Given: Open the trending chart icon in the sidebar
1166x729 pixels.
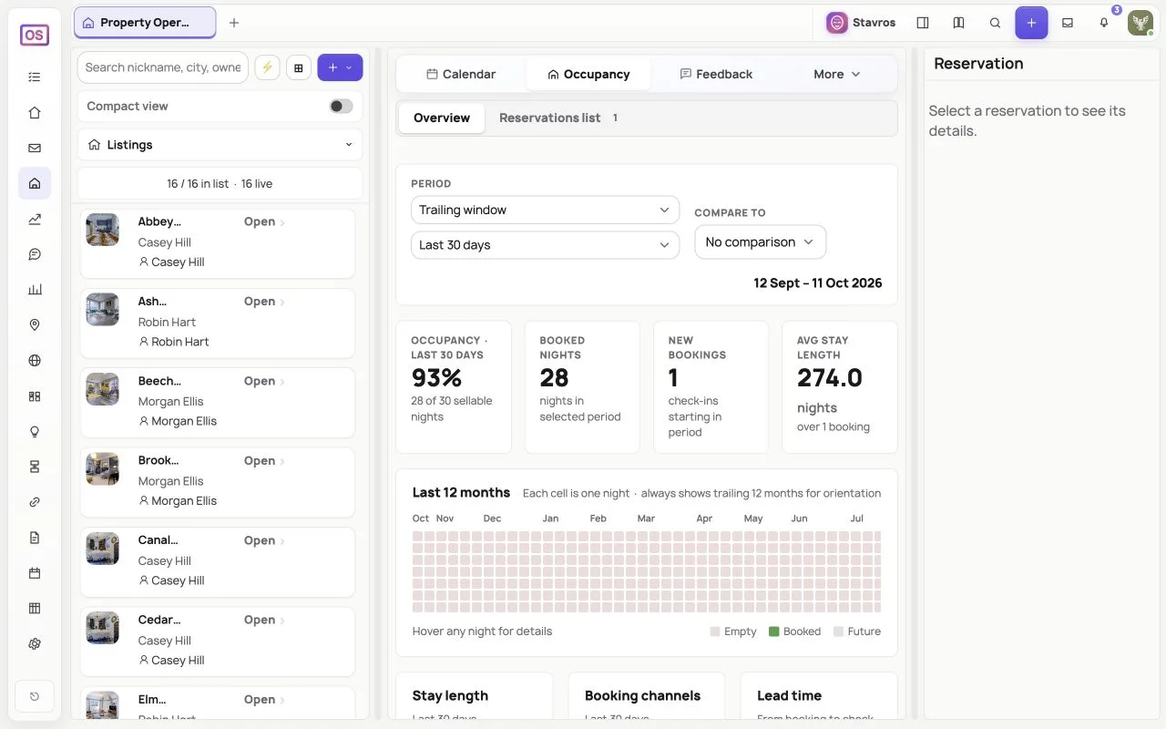Looking at the screenshot, I should click(35, 219).
